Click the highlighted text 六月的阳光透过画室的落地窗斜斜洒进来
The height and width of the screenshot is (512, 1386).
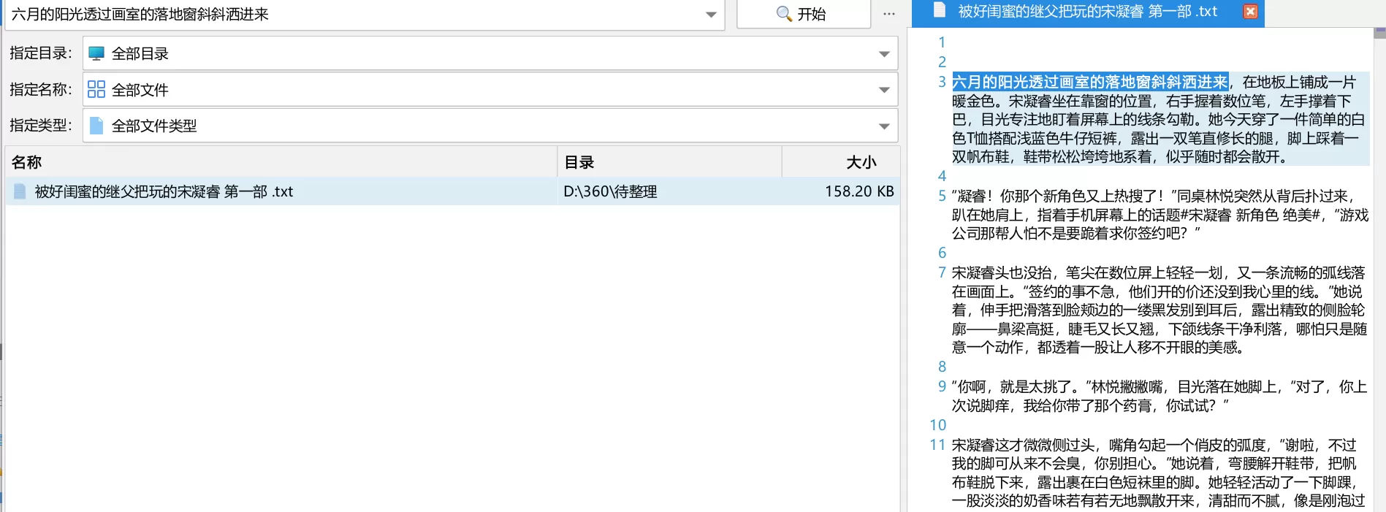[x=1090, y=82]
